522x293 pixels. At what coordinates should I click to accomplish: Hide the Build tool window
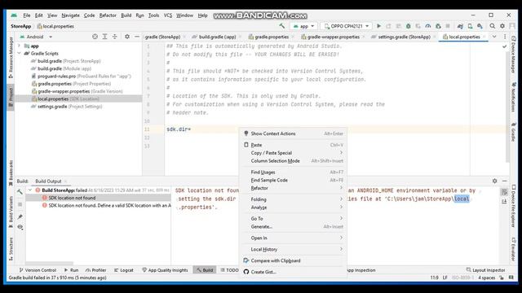pyautogui.click(x=505, y=181)
